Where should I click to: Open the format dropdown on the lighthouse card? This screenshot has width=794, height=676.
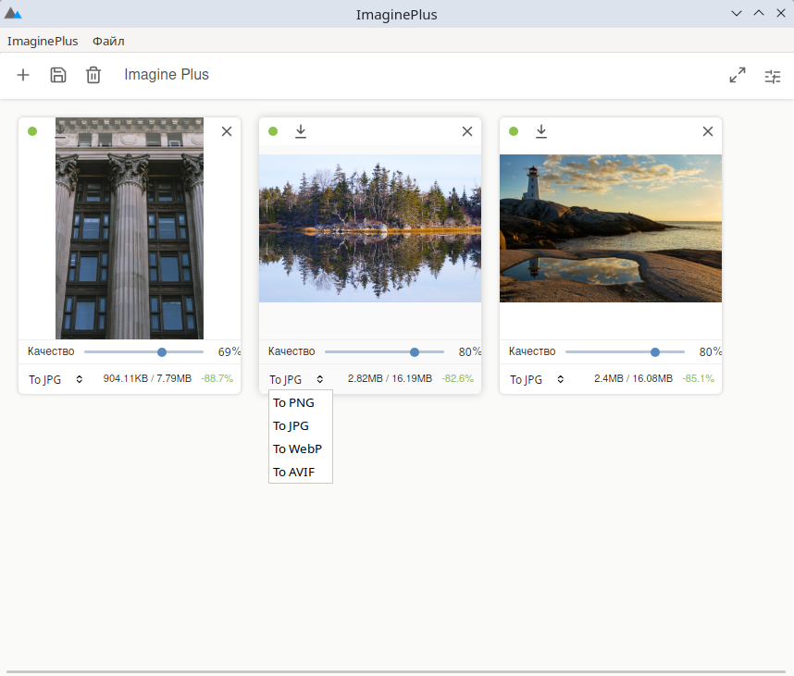[x=537, y=379]
